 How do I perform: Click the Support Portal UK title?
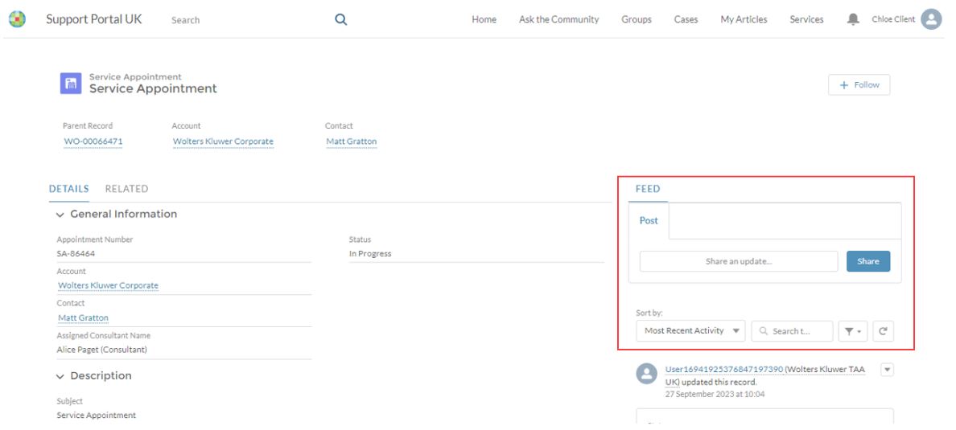point(94,18)
